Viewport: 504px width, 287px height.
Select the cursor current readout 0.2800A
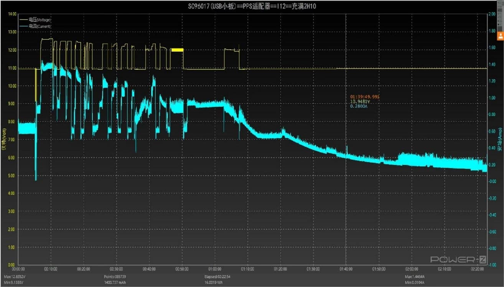359,106
